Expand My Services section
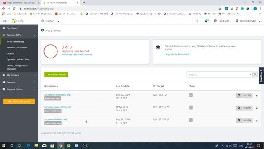Image resolution: width=264 pixels, height=149 pixels. (x=19, y=75)
